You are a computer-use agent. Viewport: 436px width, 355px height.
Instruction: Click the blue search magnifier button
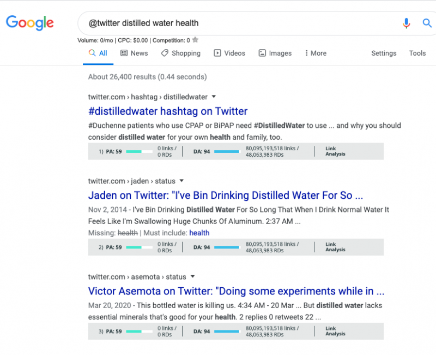(427, 23)
